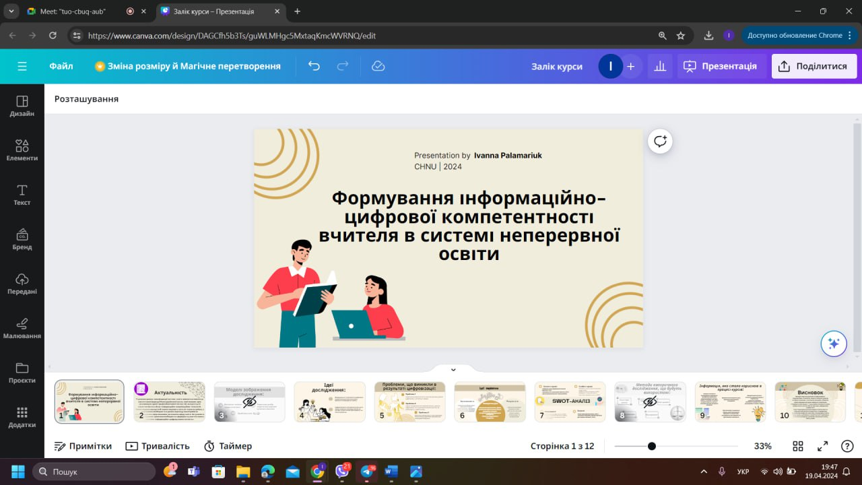Screen dimensions: 862x485
Task: Click the undo arrow icon
Action: click(314, 66)
